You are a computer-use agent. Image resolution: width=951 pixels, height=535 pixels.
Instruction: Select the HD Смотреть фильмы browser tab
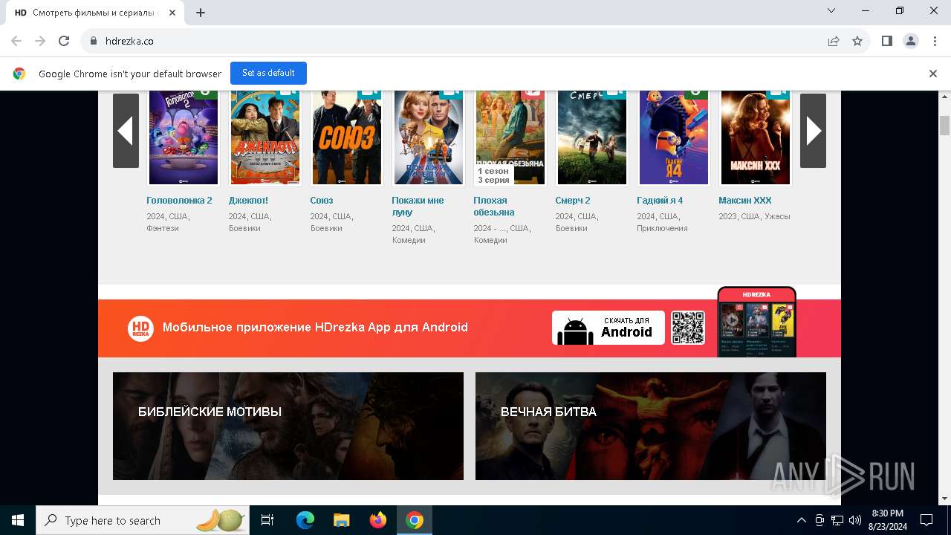point(94,13)
